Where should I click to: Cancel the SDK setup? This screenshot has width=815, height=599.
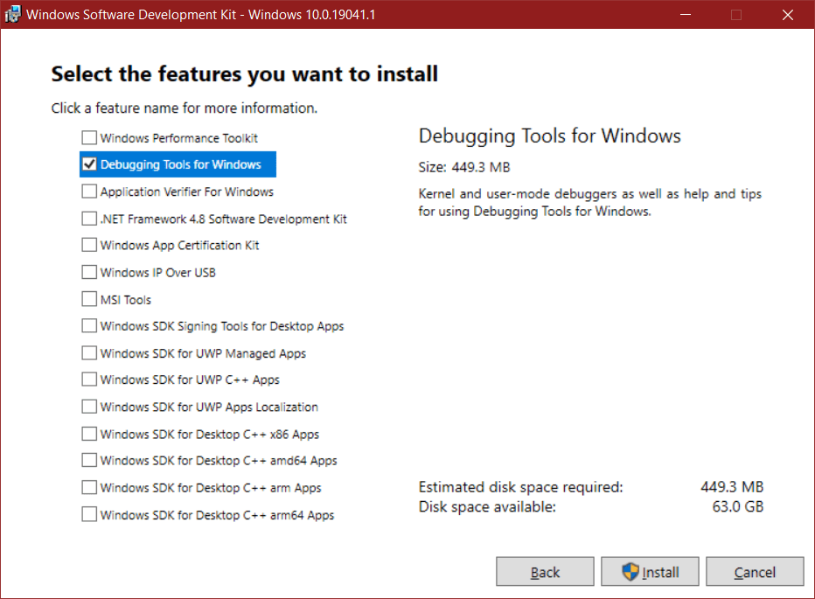(x=755, y=571)
